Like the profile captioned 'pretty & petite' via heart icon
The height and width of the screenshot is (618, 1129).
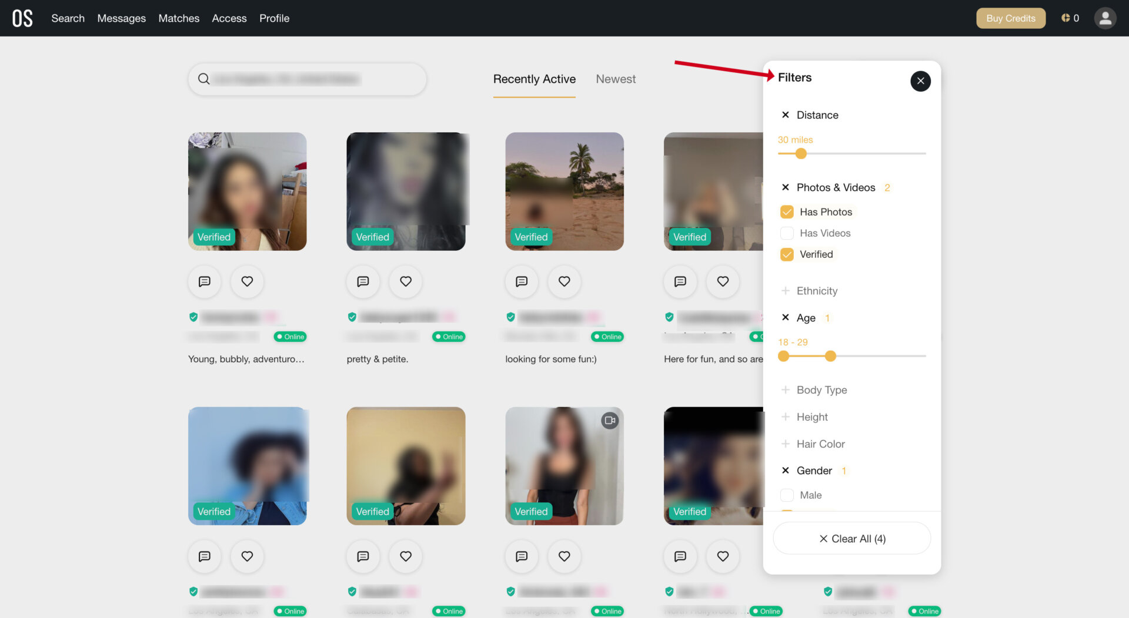click(x=405, y=281)
